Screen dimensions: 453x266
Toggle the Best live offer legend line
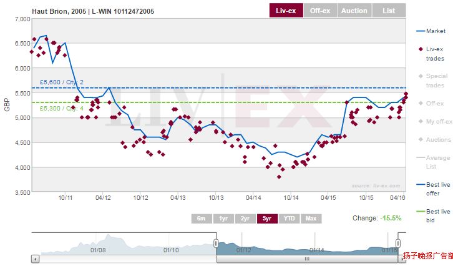(433, 189)
